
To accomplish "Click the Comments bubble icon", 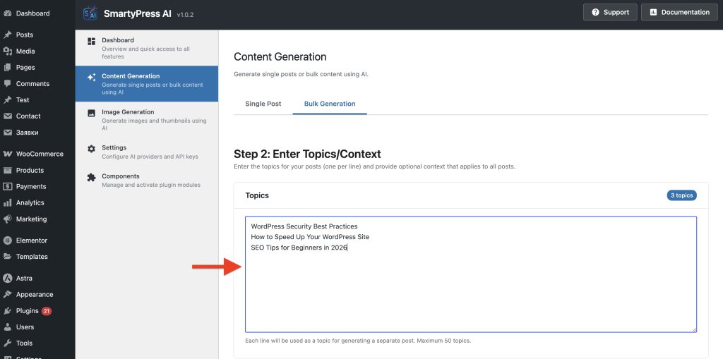I will point(7,84).
